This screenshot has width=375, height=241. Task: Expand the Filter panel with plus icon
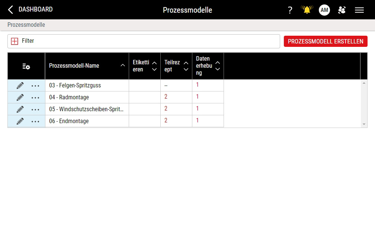tap(15, 41)
